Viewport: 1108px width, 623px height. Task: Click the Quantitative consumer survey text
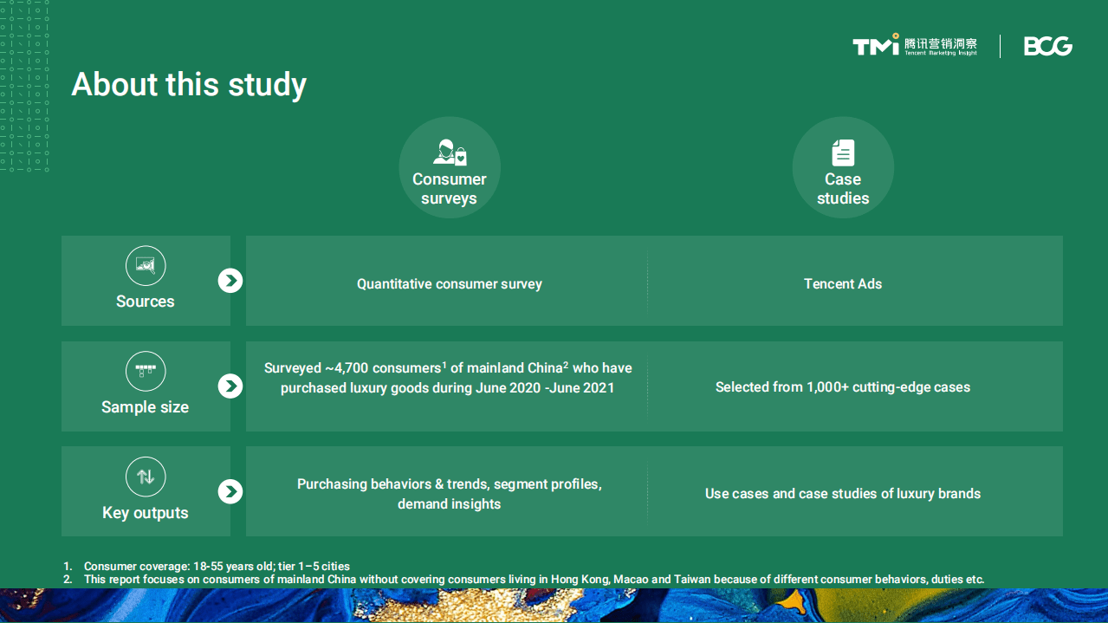(449, 284)
